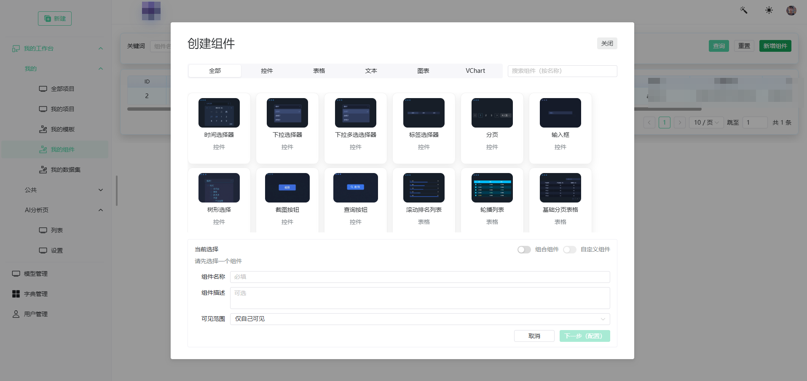Open the 10 / 页 page size dropdown
Image resolution: width=807 pixels, height=381 pixels.
coord(706,123)
